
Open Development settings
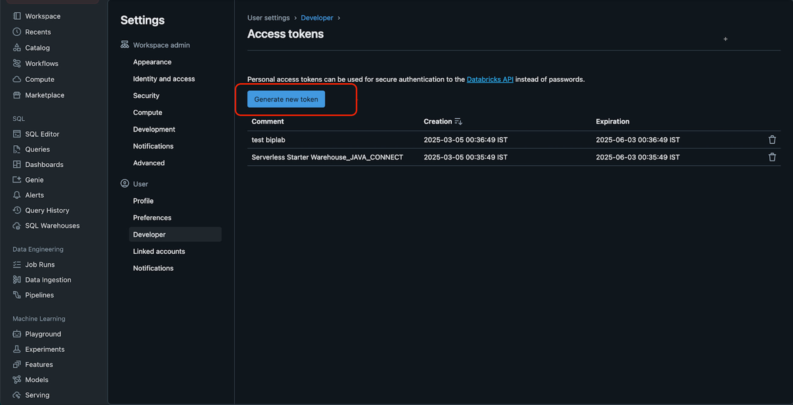154,129
